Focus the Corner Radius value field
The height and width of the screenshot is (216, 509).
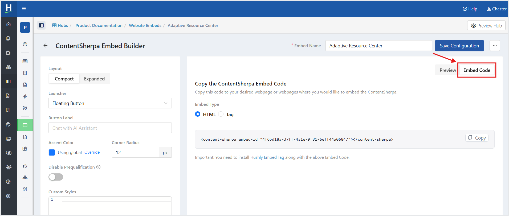pos(135,152)
